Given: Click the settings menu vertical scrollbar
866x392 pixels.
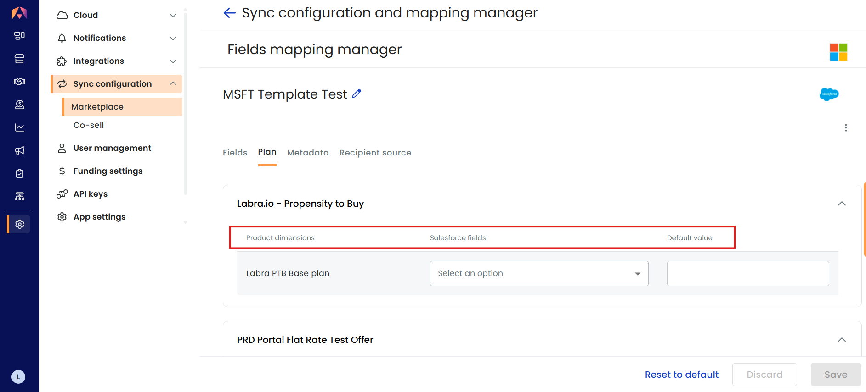Looking at the screenshot, I should tap(185, 103).
